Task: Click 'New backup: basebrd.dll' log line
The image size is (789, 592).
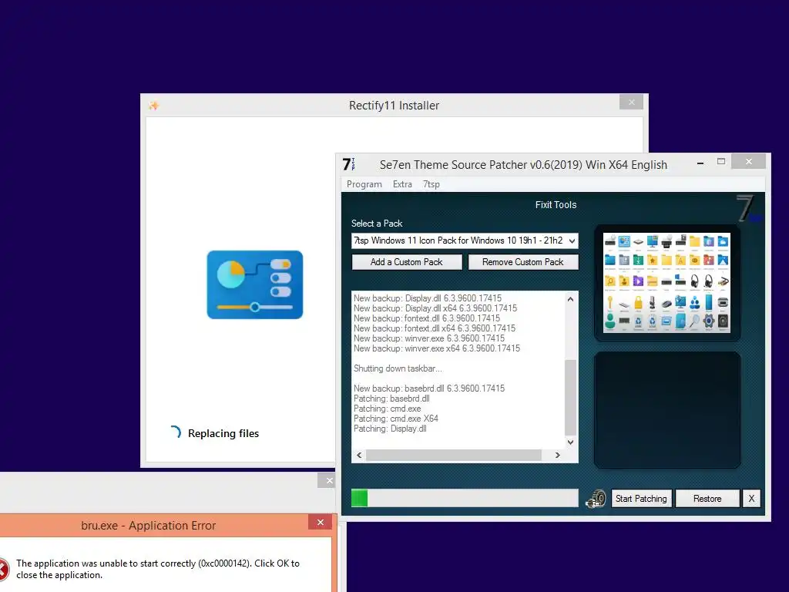Action: point(428,388)
